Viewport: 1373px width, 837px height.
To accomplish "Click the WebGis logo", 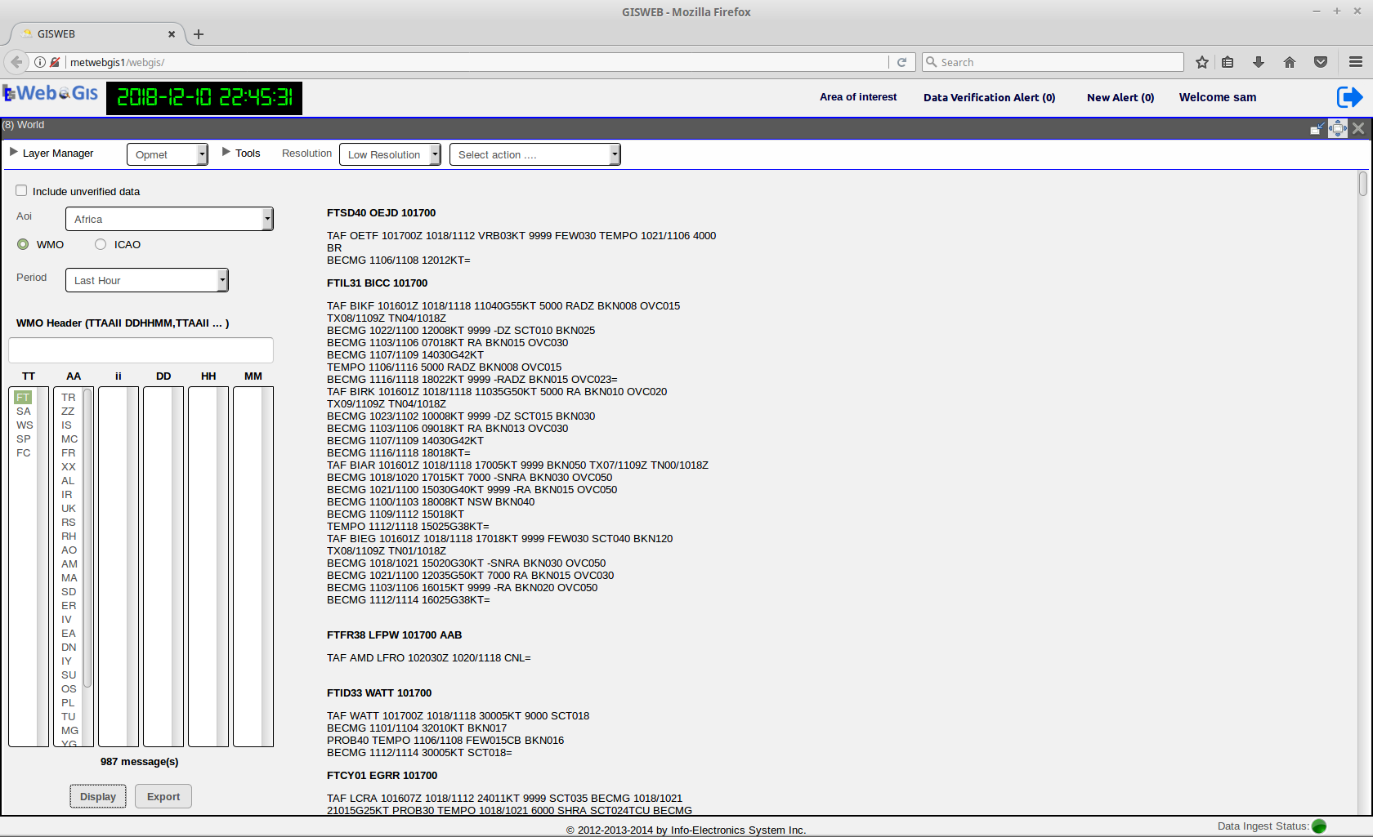I will [51, 93].
